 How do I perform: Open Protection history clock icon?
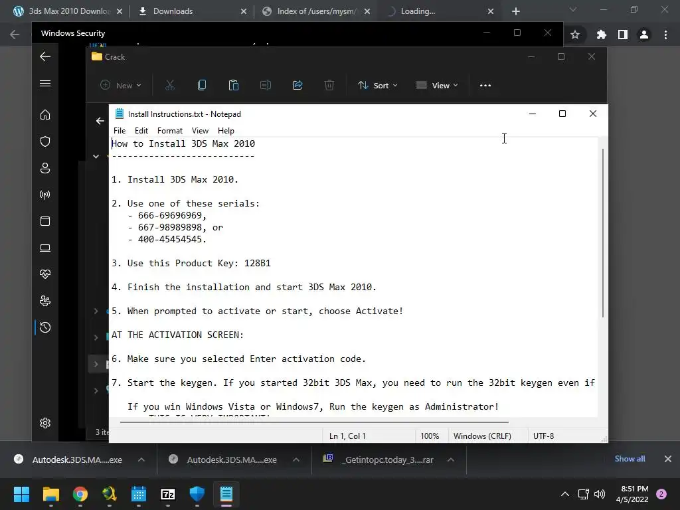(x=45, y=327)
